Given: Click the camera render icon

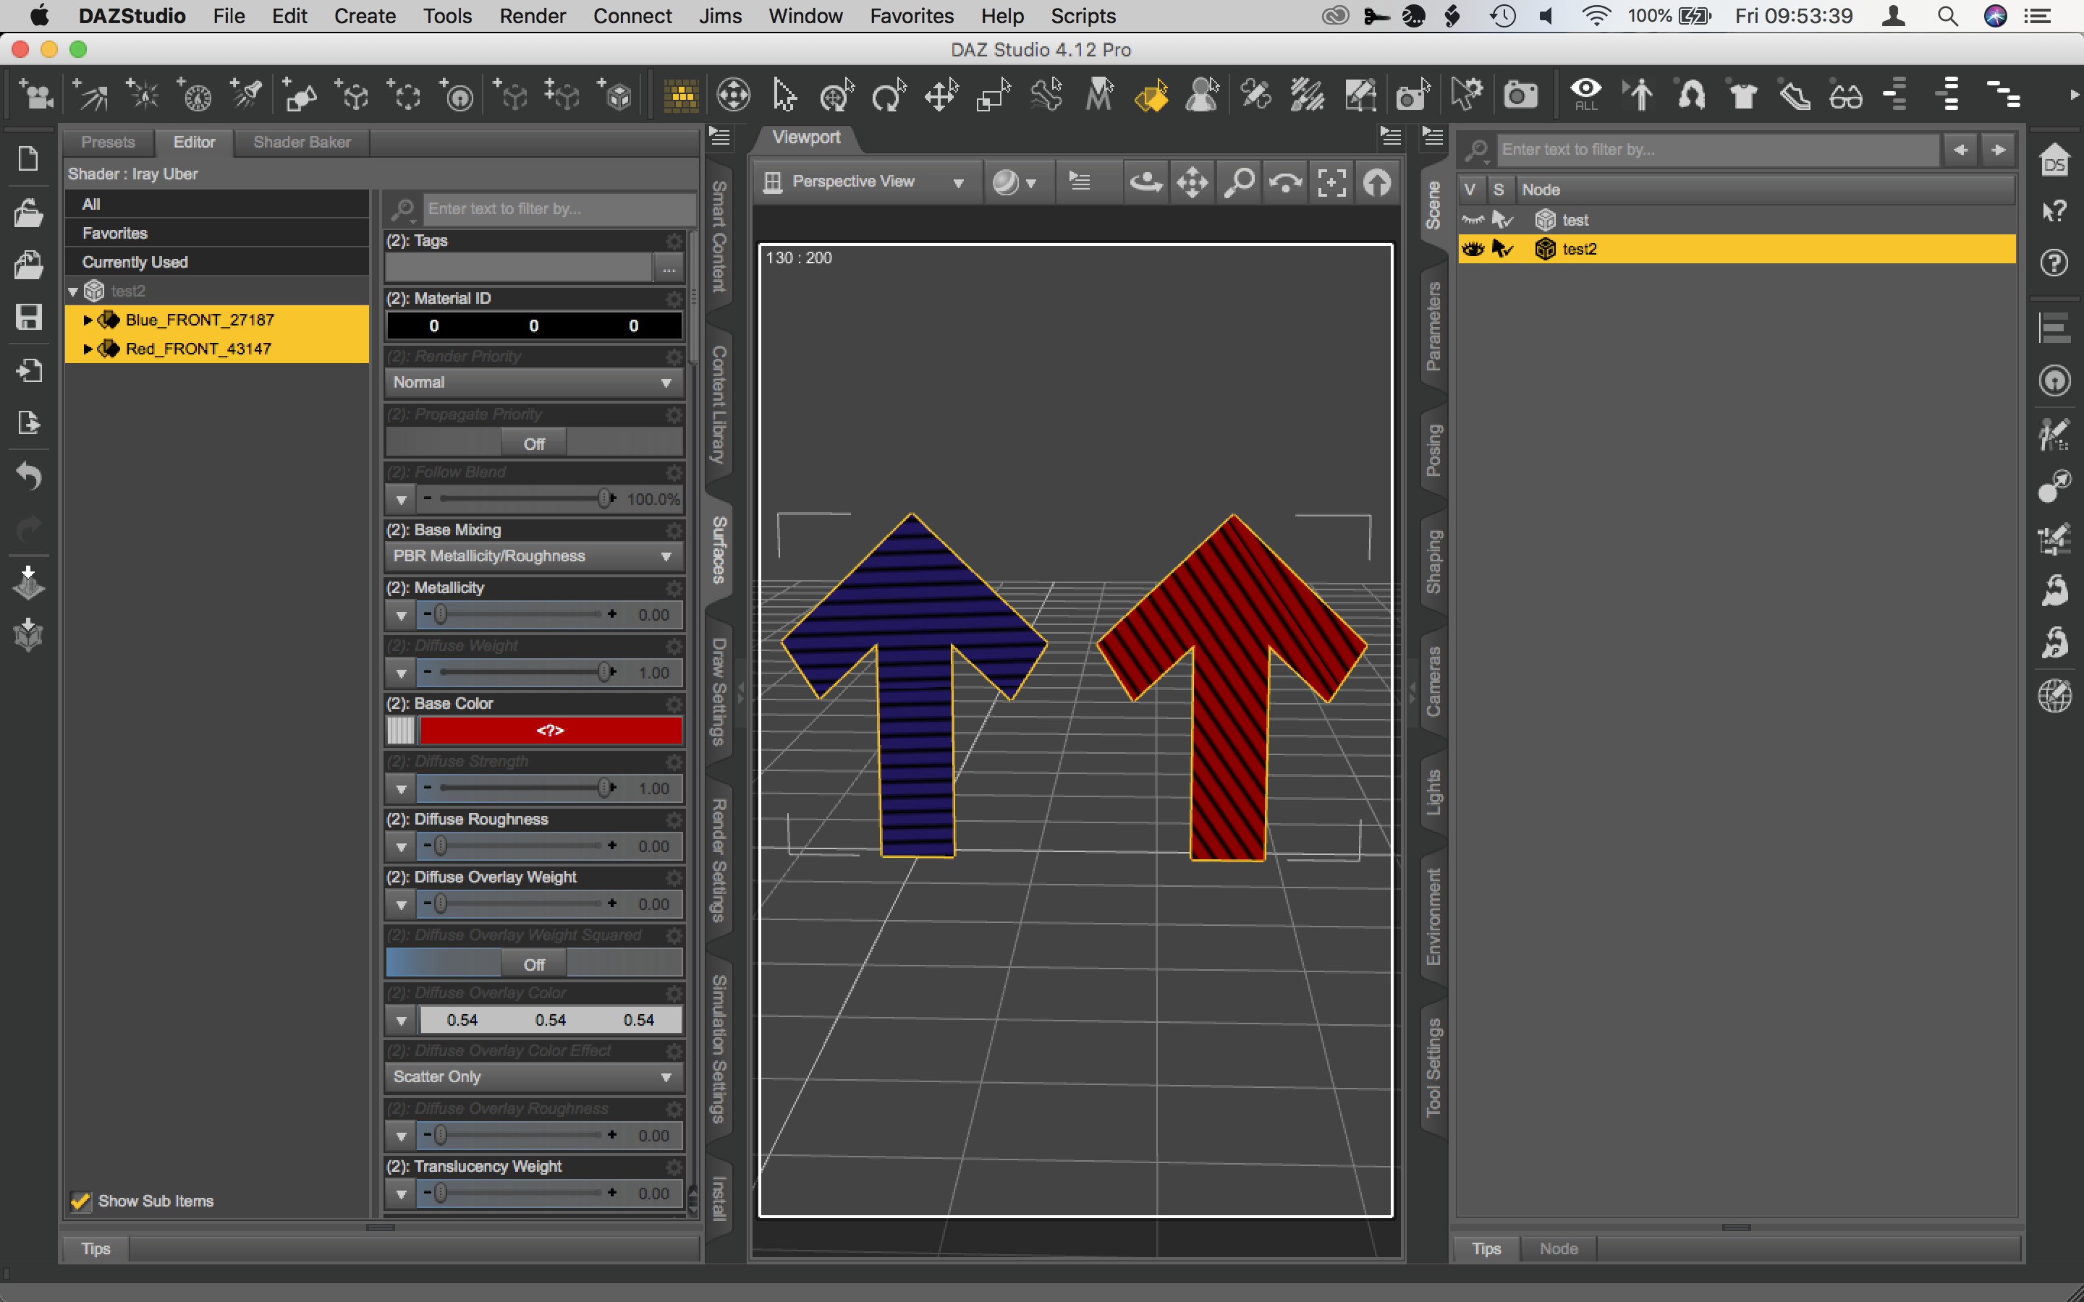Looking at the screenshot, I should [x=1520, y=95].
